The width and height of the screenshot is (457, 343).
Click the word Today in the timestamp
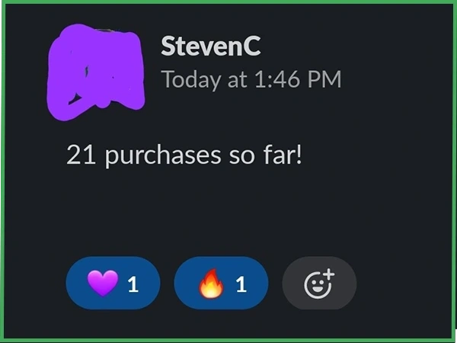[191, 79]
